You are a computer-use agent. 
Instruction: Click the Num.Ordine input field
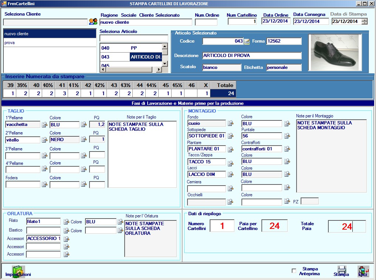pyautogui.click(x=206, y=22)
